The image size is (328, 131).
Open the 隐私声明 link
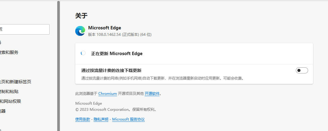pyautogui.click(x=101, y=119)
